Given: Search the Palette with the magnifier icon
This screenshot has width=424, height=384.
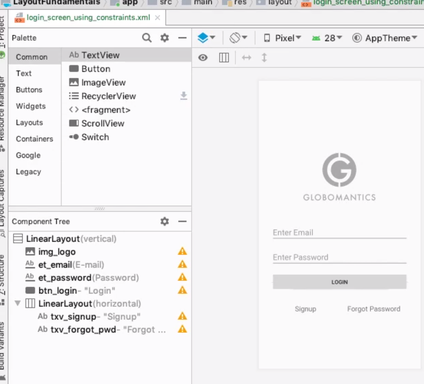Looking at the screenshot, I should (147, 38).
